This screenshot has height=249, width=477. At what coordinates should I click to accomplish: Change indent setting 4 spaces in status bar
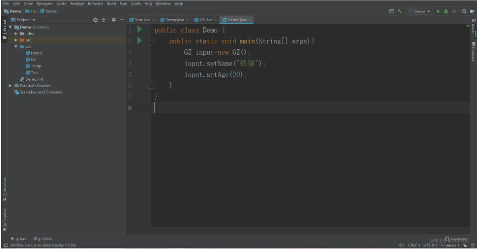coord(450,245)
